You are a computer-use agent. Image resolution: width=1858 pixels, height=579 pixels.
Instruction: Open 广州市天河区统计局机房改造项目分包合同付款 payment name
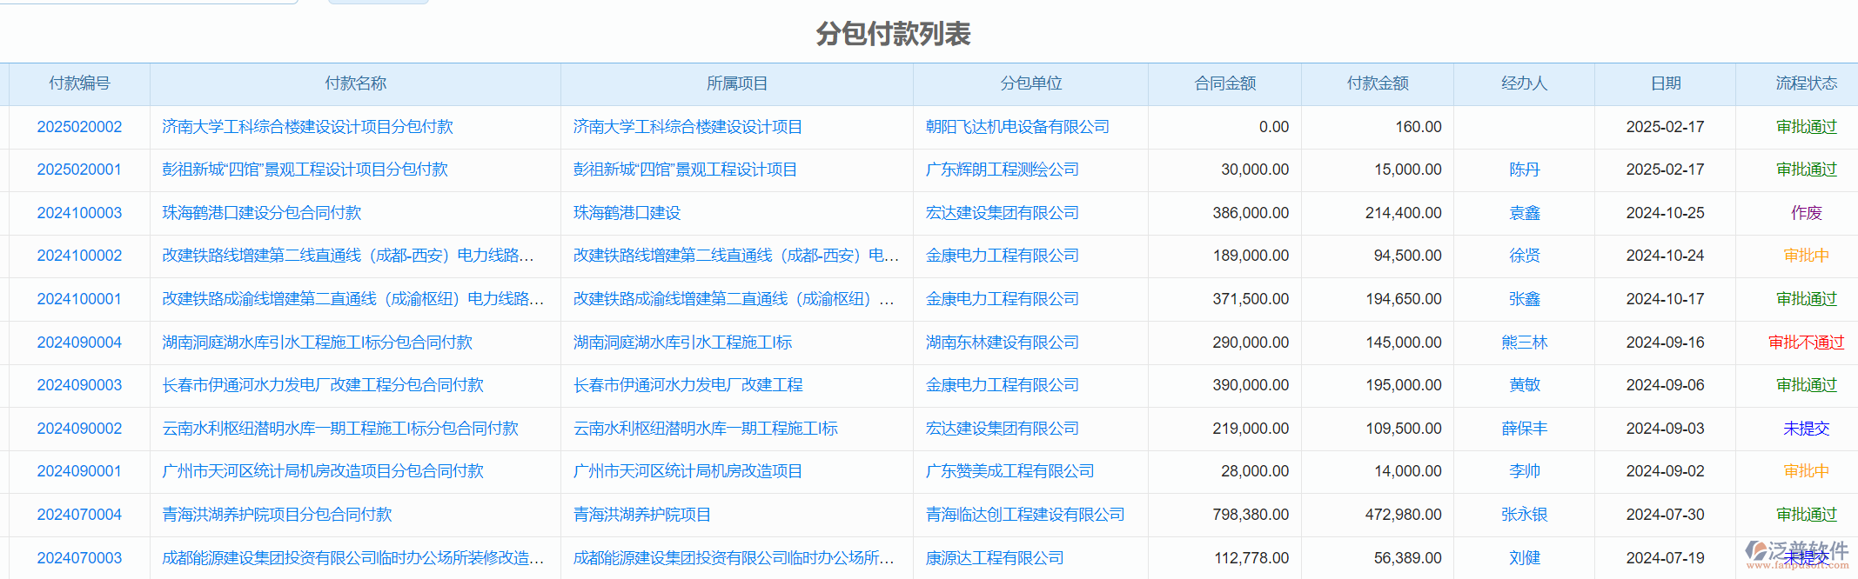tap(323, 471)
